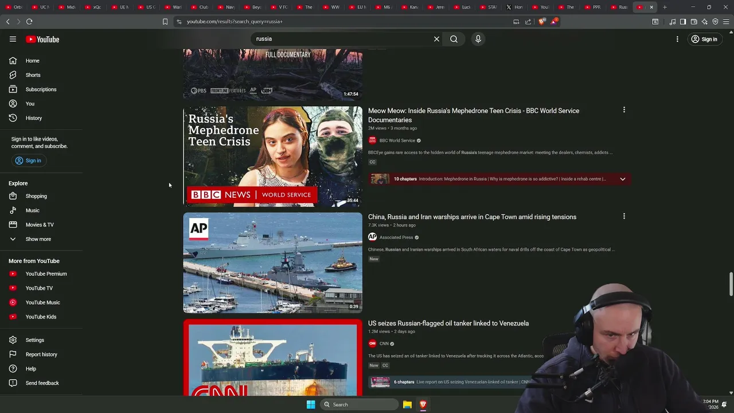The image size is (734, 413).
Task: Play the Russia's Mephedrone Teen Crisis thumbnail
Action: (x=272, y=157)
